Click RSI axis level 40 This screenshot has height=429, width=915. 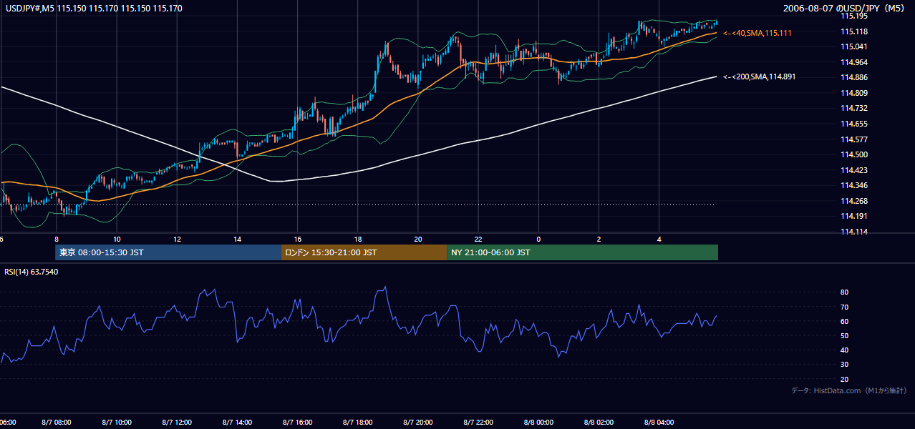845,350
